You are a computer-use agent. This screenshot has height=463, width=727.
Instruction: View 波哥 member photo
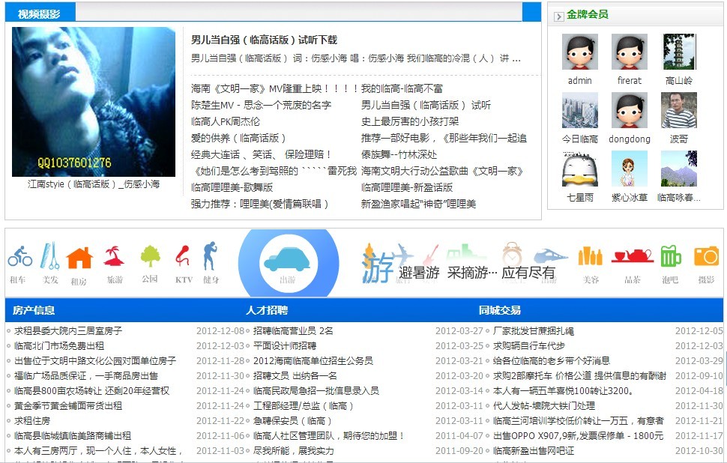click(x=679, y=110)
